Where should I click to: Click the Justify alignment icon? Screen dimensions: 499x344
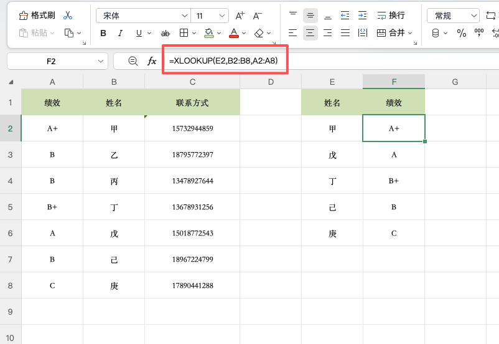[345, 33]
